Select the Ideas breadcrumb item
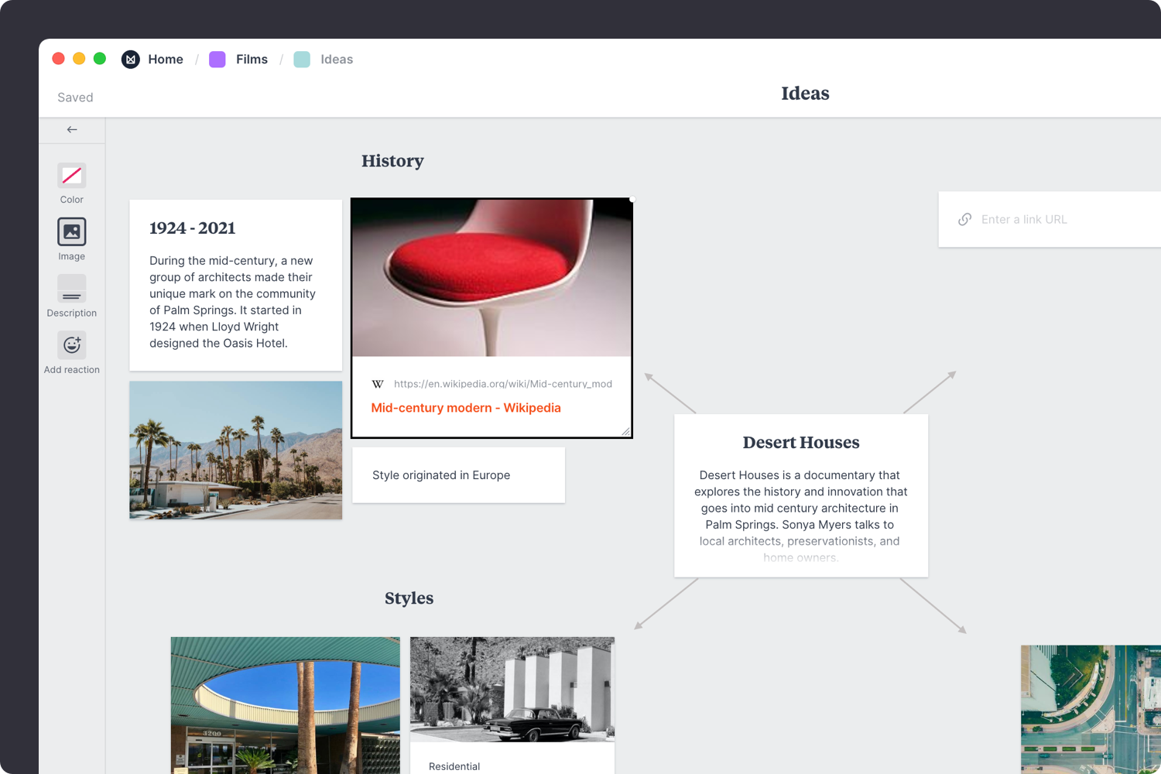 click(x=336, y=60)
